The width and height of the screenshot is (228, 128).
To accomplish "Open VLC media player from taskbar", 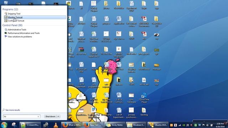I will (x=56, y=125).
